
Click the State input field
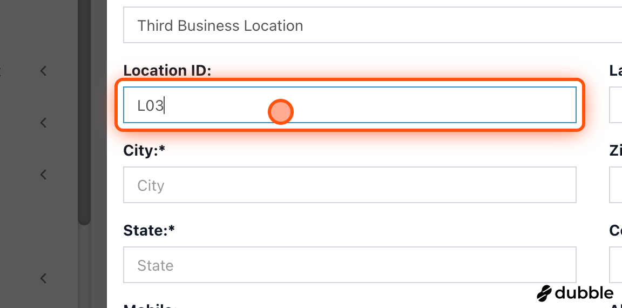pos(349,265)
